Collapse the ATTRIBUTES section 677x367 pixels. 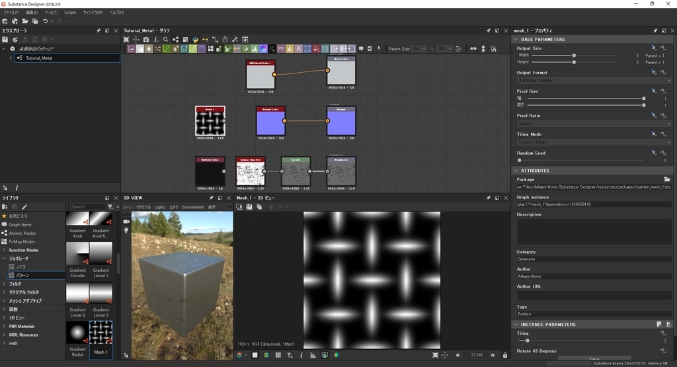[x=516, y=171]
